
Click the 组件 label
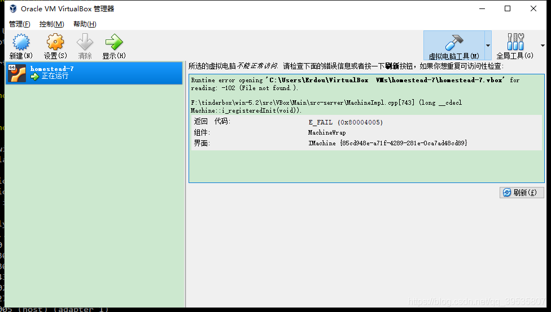202,132
